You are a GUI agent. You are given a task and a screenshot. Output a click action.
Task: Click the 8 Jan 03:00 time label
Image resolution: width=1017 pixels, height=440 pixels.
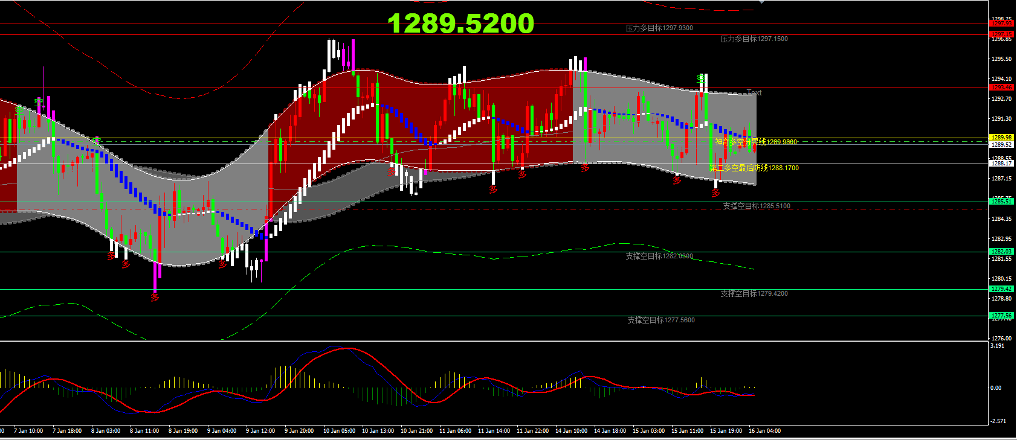pos(106,431)
